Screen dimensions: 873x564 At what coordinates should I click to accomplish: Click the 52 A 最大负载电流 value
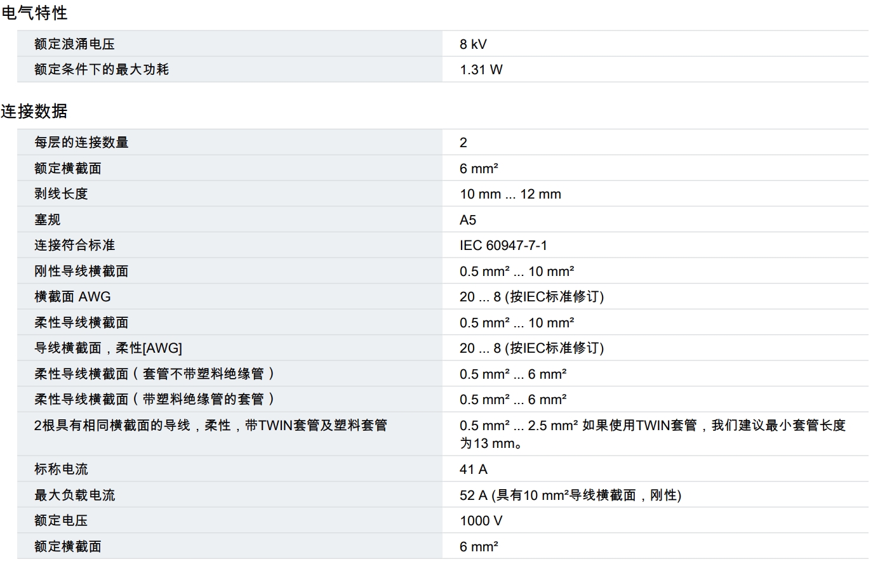tap(570, 495)
